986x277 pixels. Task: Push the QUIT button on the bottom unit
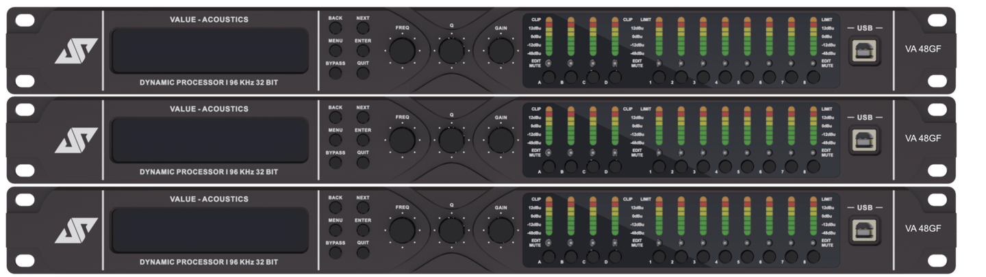click(363, 252)
